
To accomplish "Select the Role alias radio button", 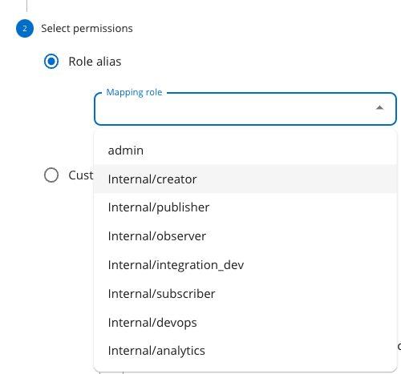I will [51, 62].
